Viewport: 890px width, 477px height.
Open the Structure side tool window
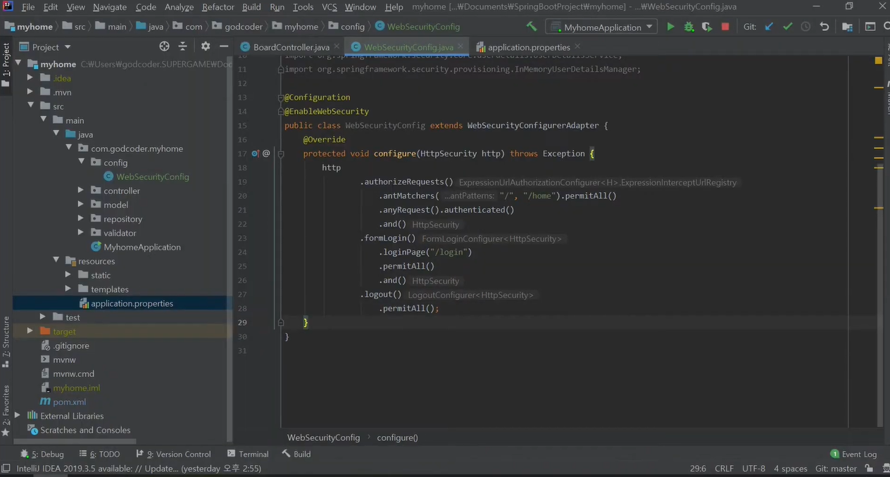click(x=6, y=342)
